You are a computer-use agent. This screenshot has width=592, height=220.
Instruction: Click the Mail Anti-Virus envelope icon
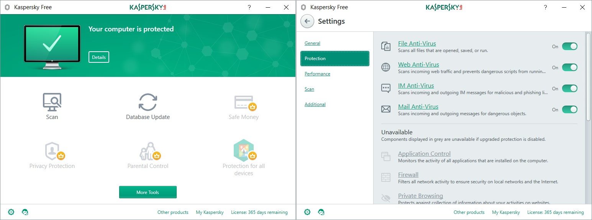coord(386,109)
